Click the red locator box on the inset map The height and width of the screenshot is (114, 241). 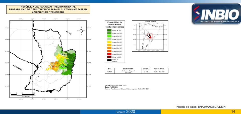[150, 36]
